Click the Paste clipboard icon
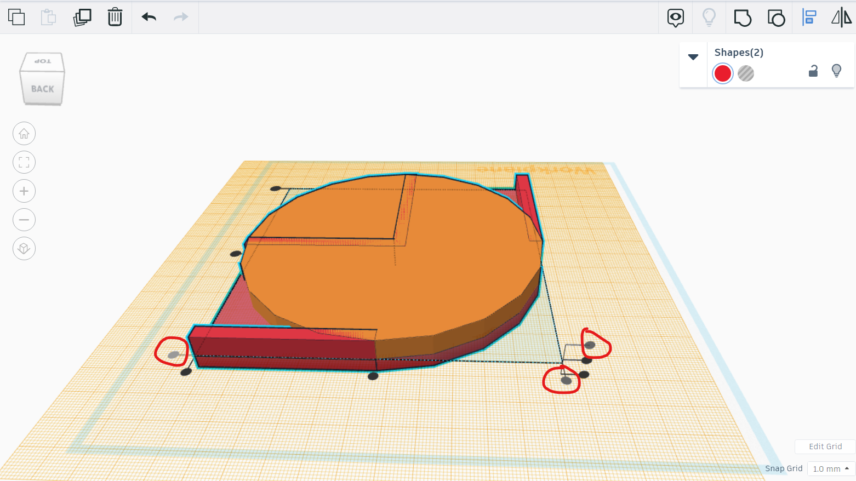 [48, 17]
